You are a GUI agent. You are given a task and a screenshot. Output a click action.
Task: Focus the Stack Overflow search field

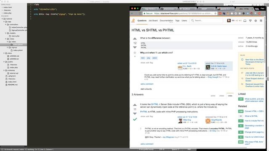point(206,21)
